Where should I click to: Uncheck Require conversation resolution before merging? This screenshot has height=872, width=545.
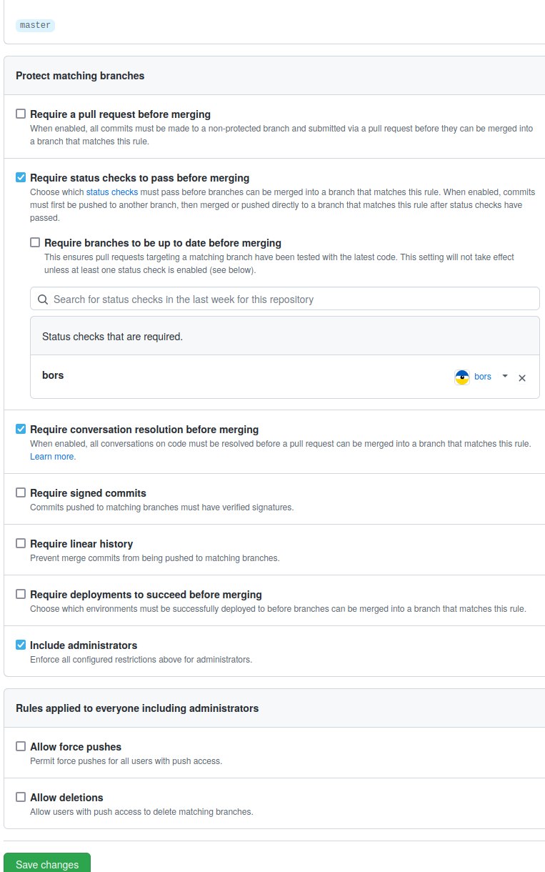click(x=21, y=429)
